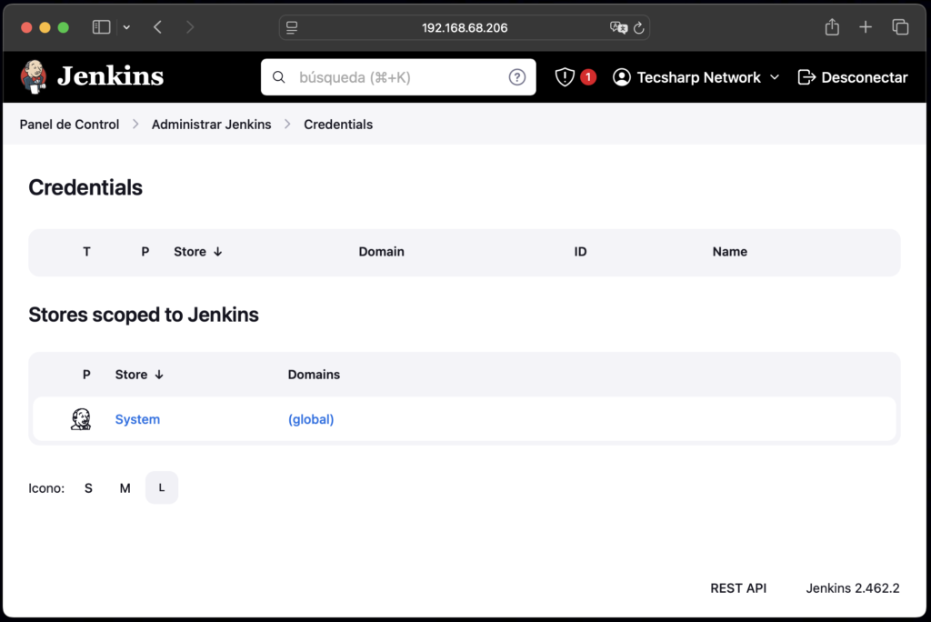Open search help question mark icon
Image resolution: width=931 pixels, height=622 pixels.
point(516,77)
